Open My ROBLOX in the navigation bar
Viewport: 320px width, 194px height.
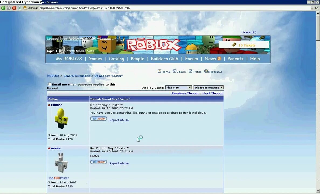(69, 59)
